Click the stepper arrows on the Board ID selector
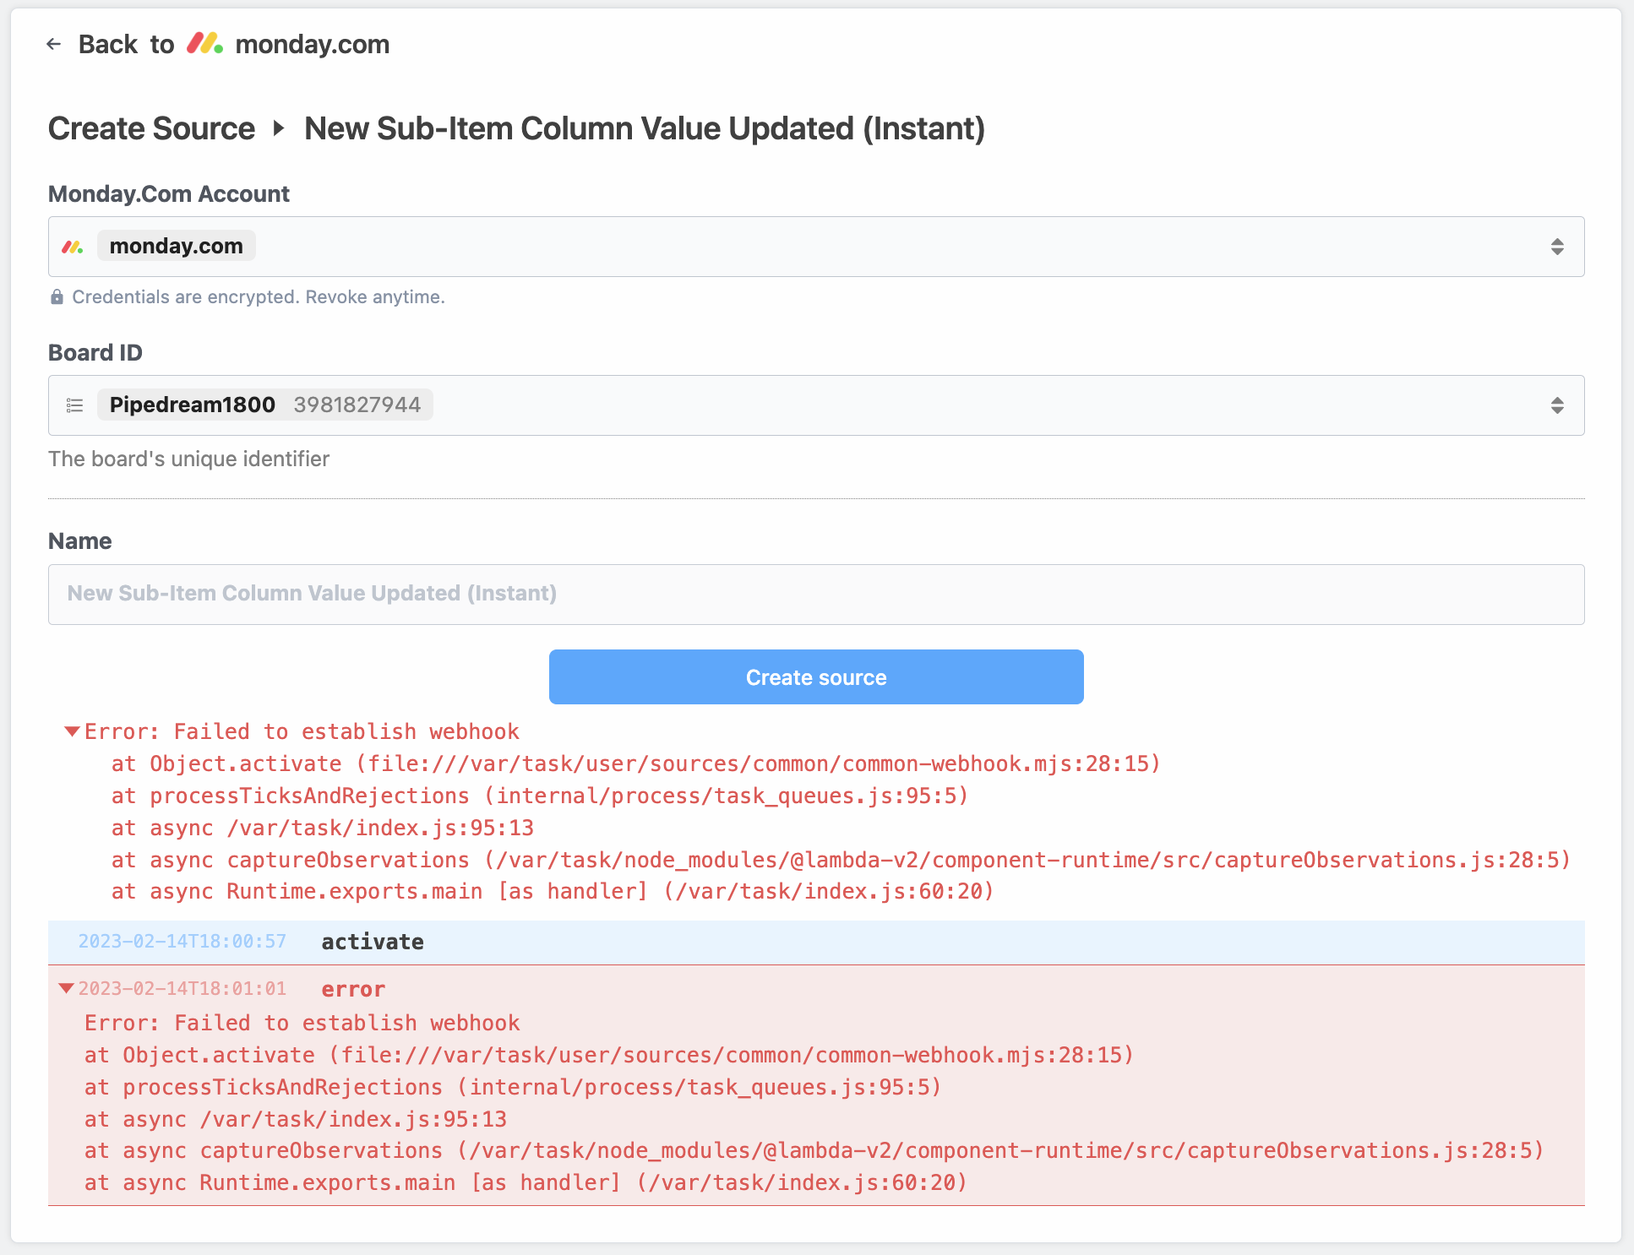1634x1255 pixels. [1559, 405]
